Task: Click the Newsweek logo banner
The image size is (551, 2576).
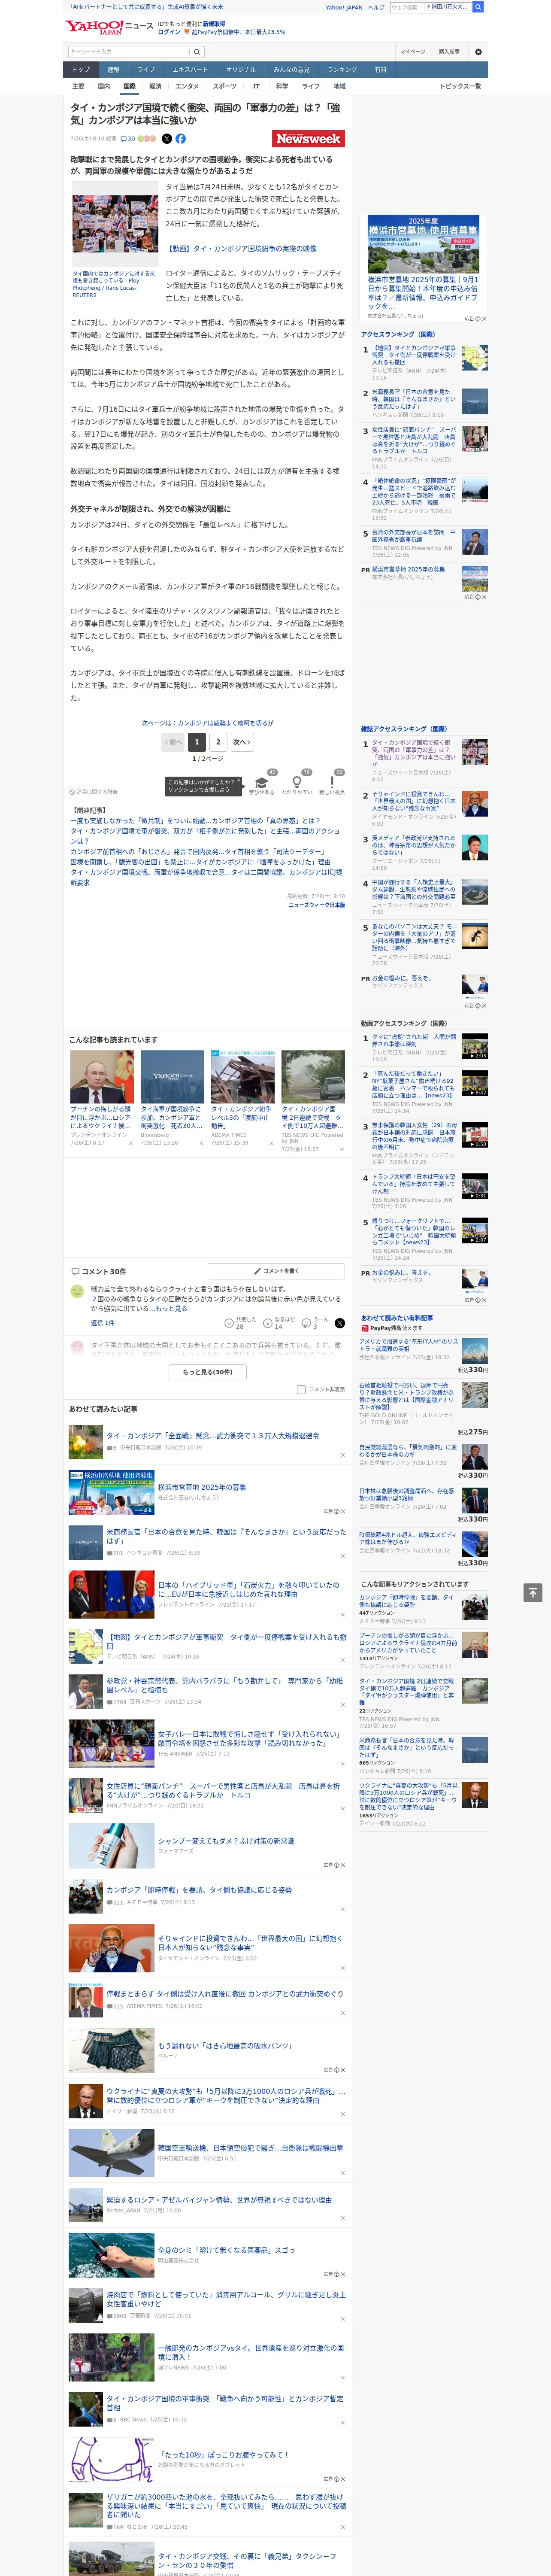Action: [x=309, y=139]
